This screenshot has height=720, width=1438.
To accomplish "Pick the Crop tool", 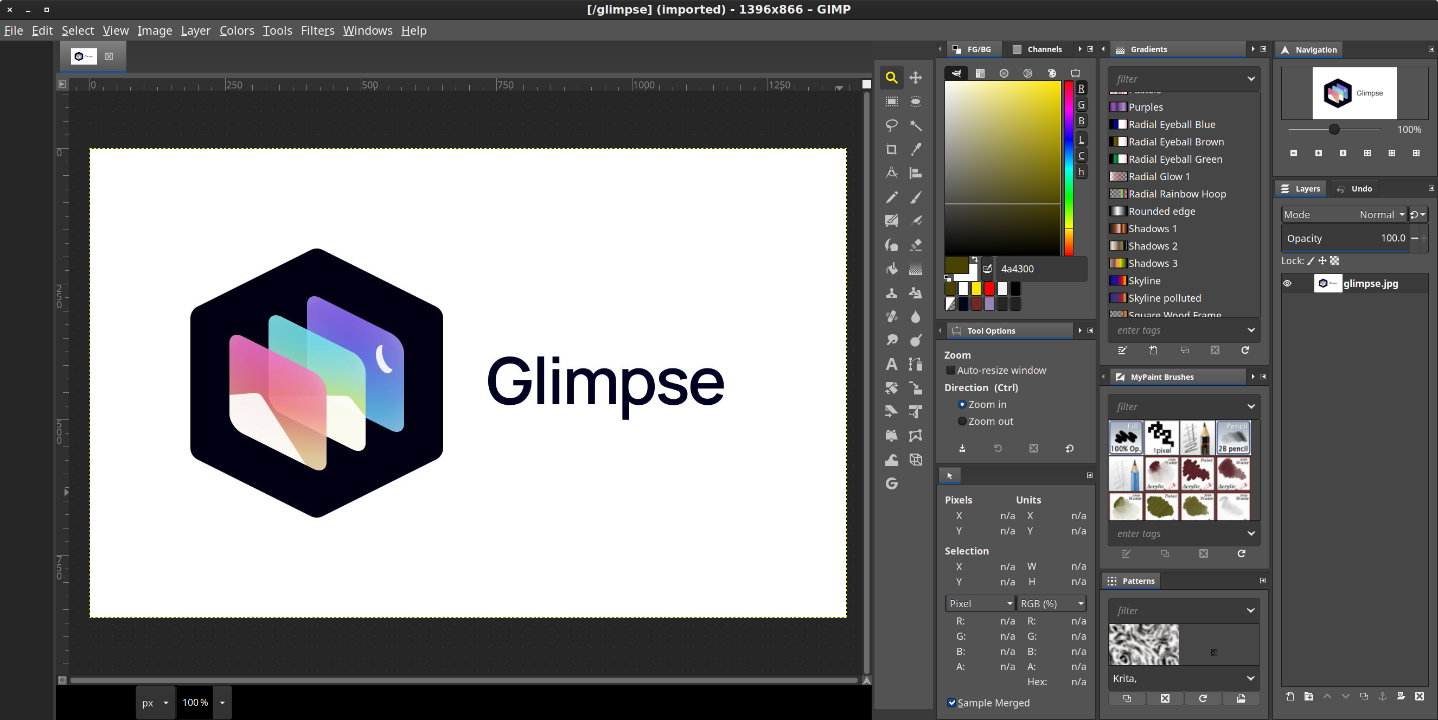I will [891, 149].
